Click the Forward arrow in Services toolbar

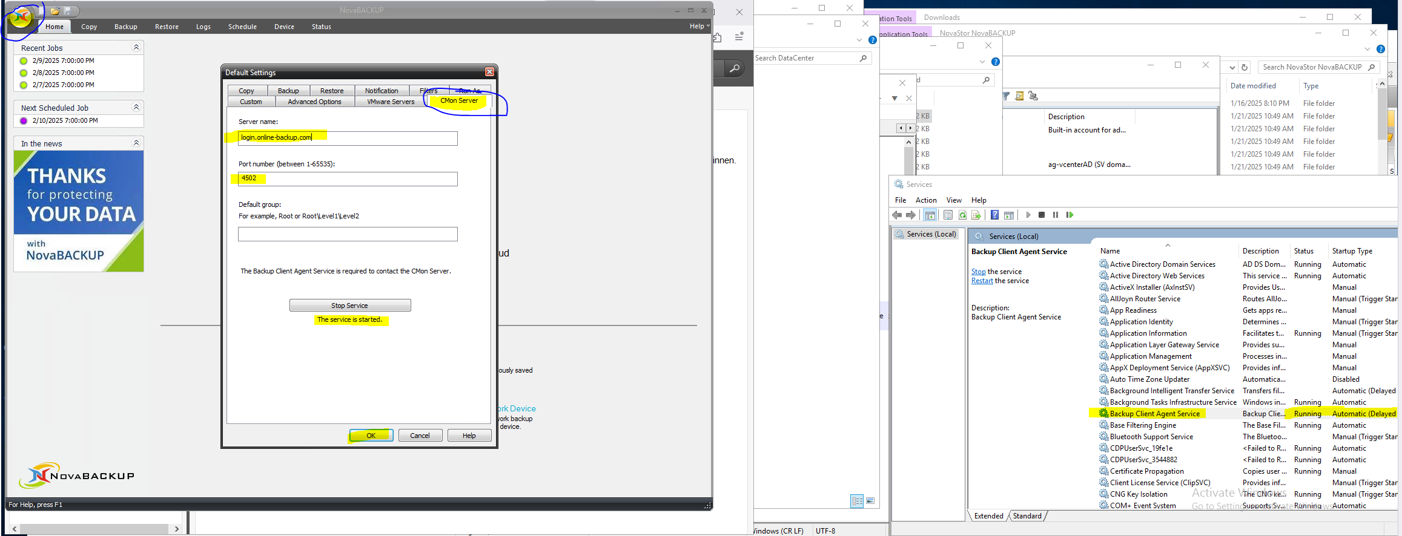pos(910,215)
